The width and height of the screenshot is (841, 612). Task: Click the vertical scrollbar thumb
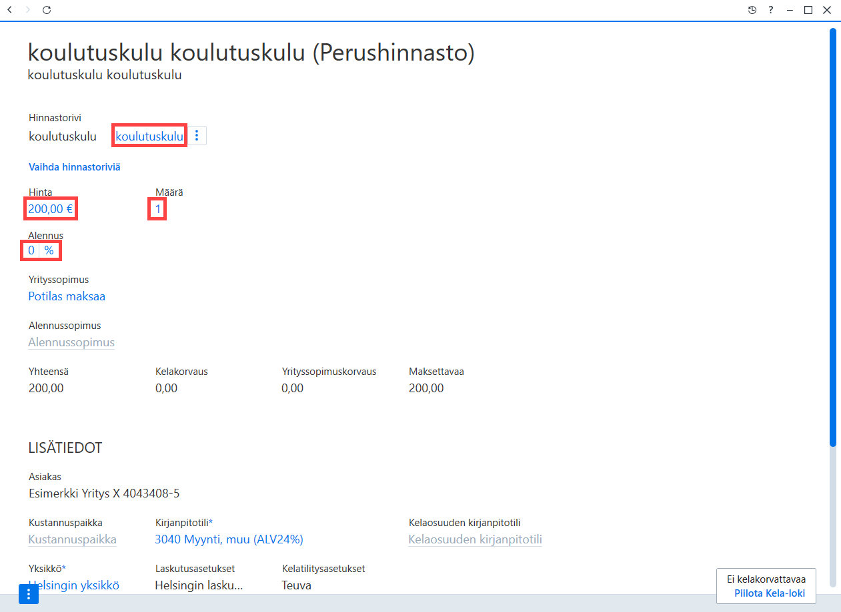(832, 237)
